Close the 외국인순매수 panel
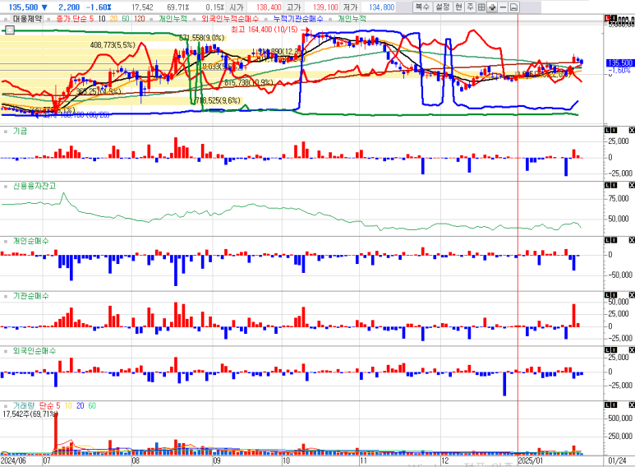Image resolution: width=635 pixels, height=467 pixels. 632,350
